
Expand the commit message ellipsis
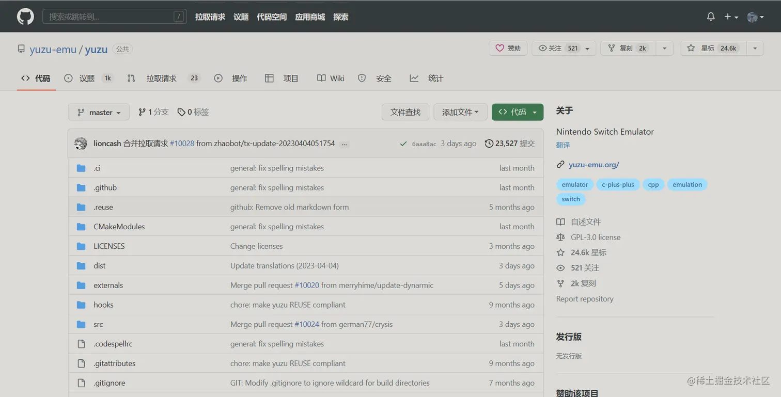[x=345, y=144]
